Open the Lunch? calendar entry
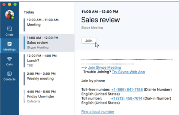Screen dimensions: 179x115 point(47,61)
